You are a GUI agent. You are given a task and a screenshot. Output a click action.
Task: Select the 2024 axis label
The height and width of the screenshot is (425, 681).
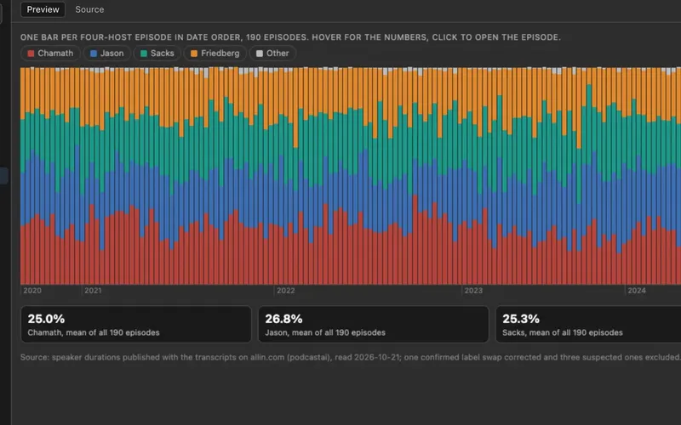637,291
